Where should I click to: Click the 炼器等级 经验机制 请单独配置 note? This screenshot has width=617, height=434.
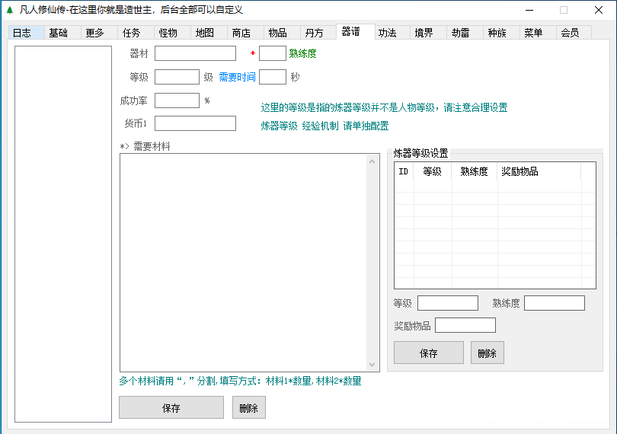pos(324,126)
